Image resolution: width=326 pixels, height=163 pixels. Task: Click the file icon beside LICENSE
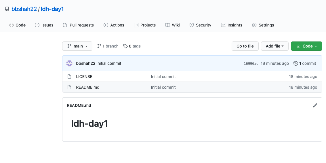pyautogui.click(x=69, y=77)
